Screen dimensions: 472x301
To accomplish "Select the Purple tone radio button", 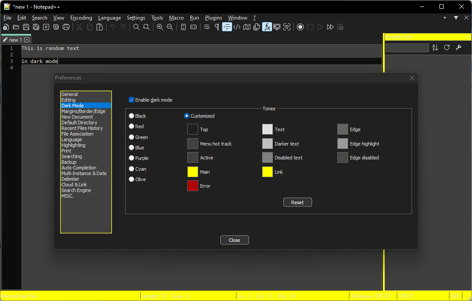I will 132,158.
